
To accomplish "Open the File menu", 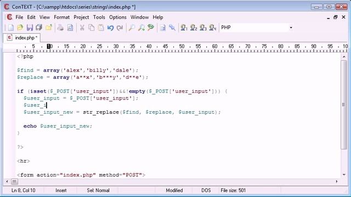I will point(19,17).
